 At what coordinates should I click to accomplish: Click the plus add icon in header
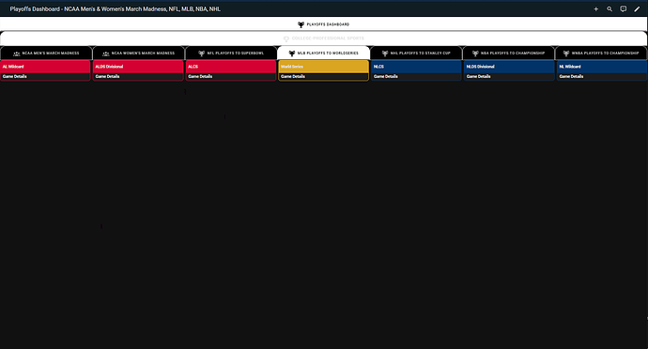click(596, 9)
